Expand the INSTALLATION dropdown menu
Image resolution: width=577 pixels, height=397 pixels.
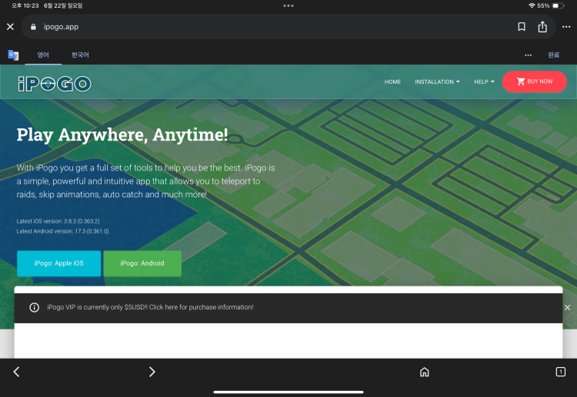437,82
